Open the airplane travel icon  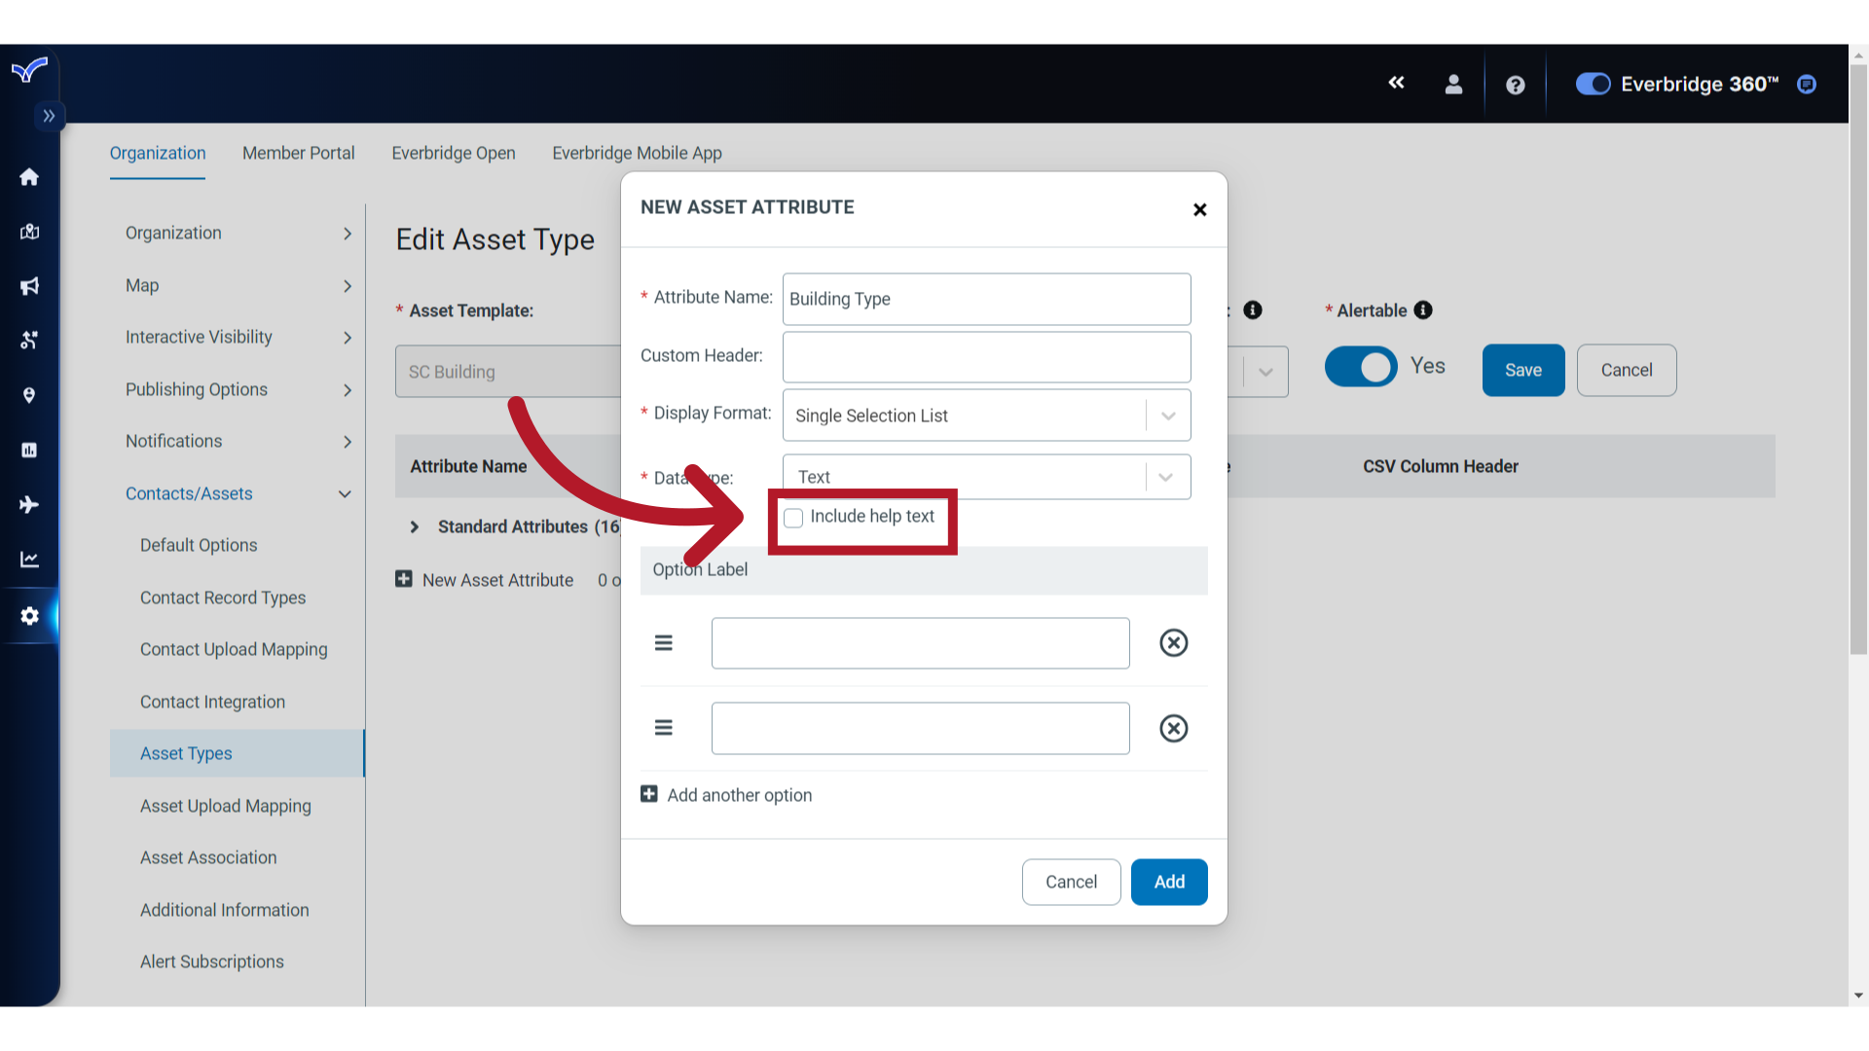point(29,504)
